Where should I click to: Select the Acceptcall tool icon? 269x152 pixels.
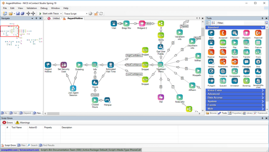[223, 33]
